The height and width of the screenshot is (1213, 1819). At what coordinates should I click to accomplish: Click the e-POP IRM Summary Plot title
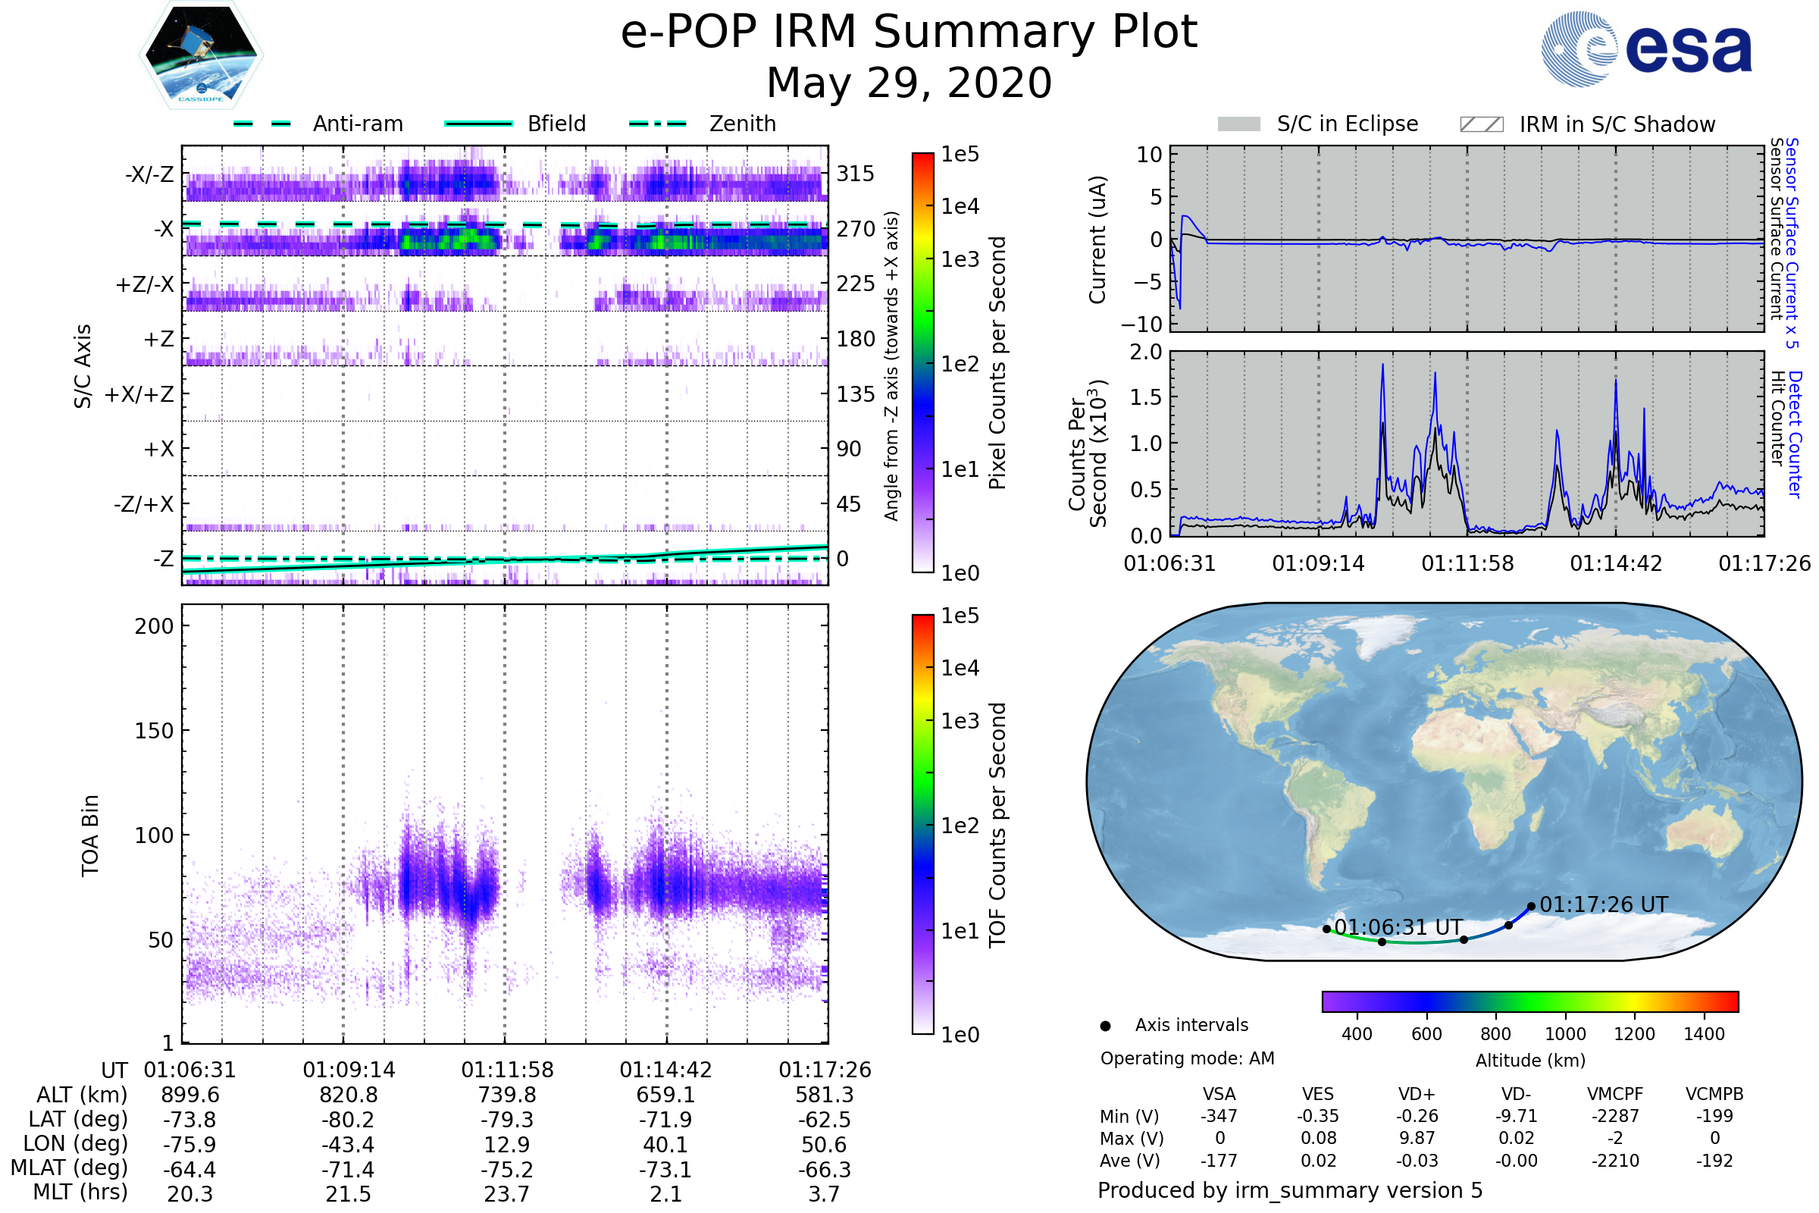tap(909, 33)
